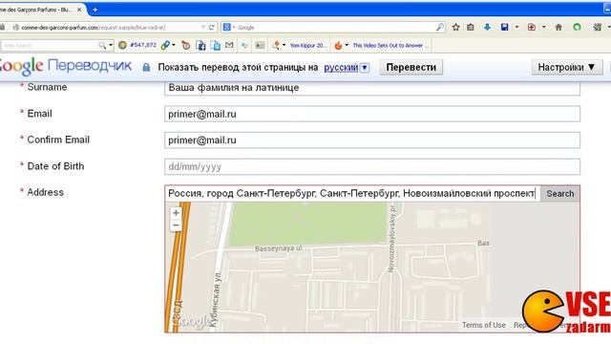Click the Twitter toolbar icon
611x344 pixels.
[215, 45]
